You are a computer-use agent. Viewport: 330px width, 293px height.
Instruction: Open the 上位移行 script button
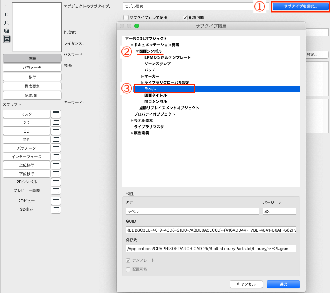click(x=27, y=165)
